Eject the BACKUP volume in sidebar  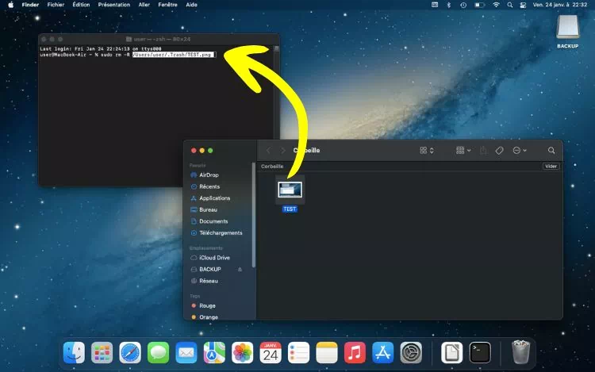point(240,270)
